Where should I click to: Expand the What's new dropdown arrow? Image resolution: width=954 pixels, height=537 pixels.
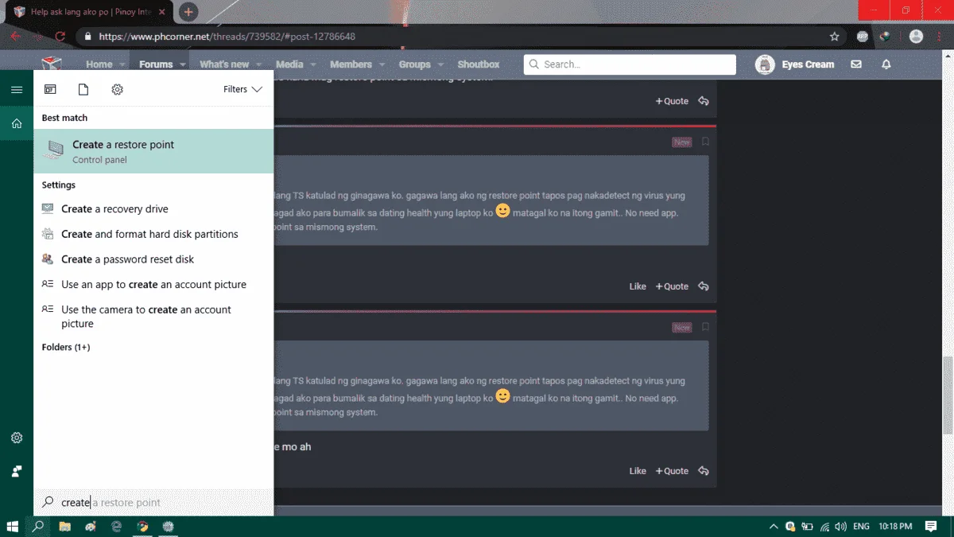[259, 65]
